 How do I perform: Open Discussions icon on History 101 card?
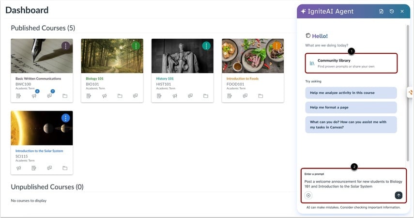190,95
